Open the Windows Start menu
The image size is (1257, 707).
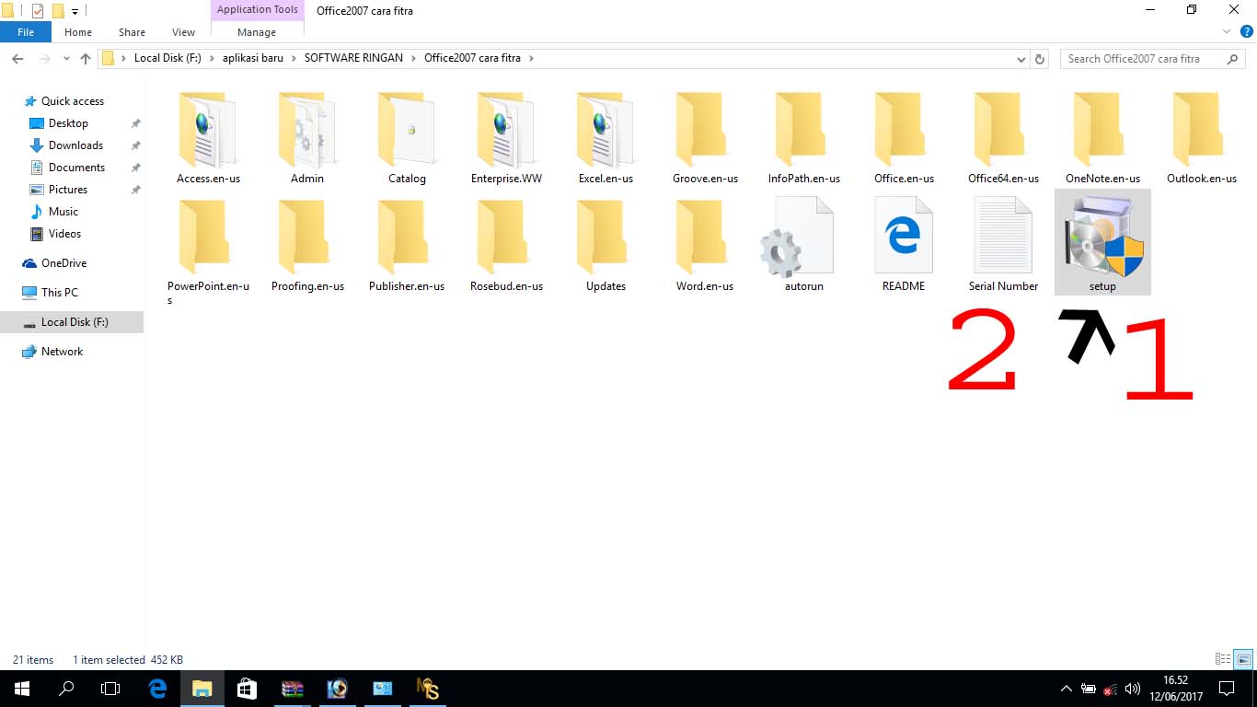(x=22, y=689)
